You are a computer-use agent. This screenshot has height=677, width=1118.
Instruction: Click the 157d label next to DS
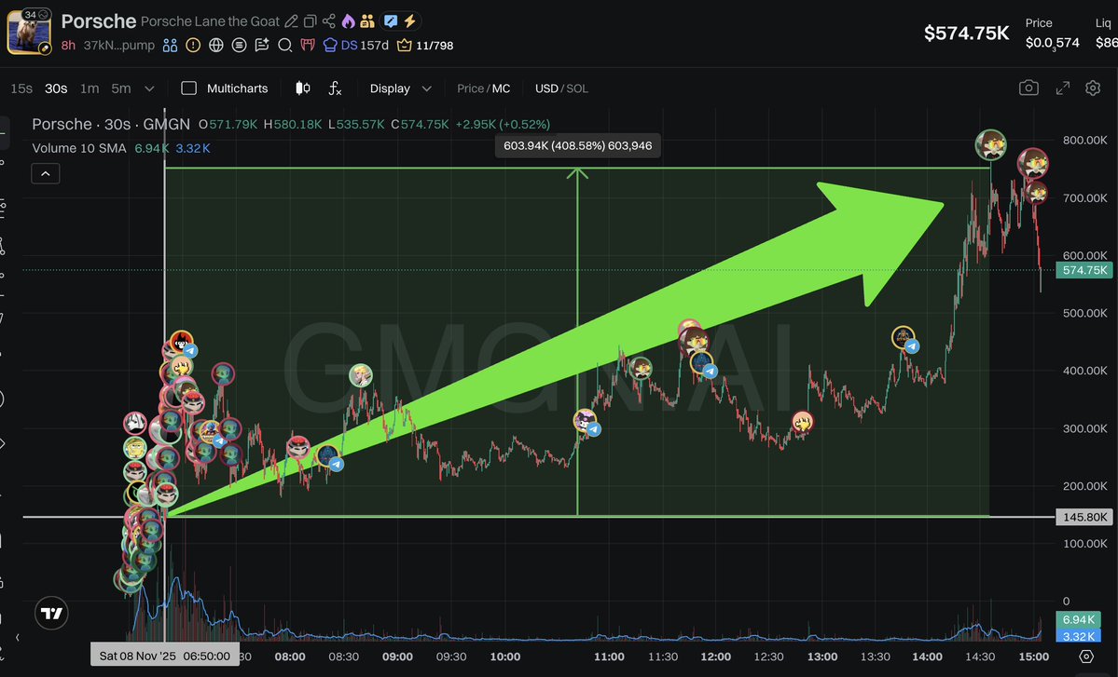(x=374, y=46)
